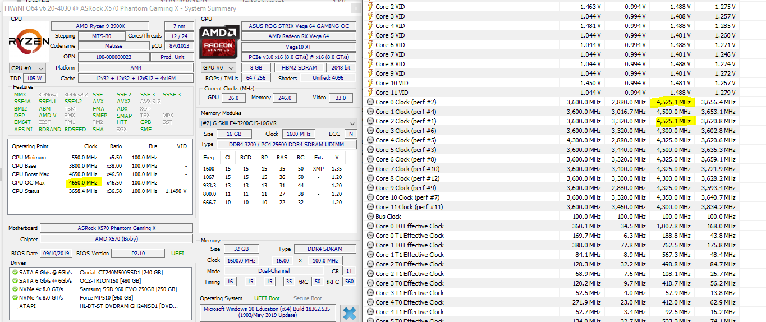The width and height of the screenshot is (766, 322).
Task: Click the ASUS ROG STRIX Vega 64 GAMING OC field
Action: click(x=298, y=26)
